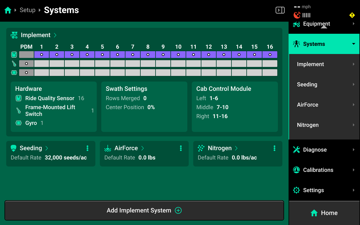360x225 pixels.
Task: Open the Calibrations icon in the sidebar
Action: pos(296,170)
